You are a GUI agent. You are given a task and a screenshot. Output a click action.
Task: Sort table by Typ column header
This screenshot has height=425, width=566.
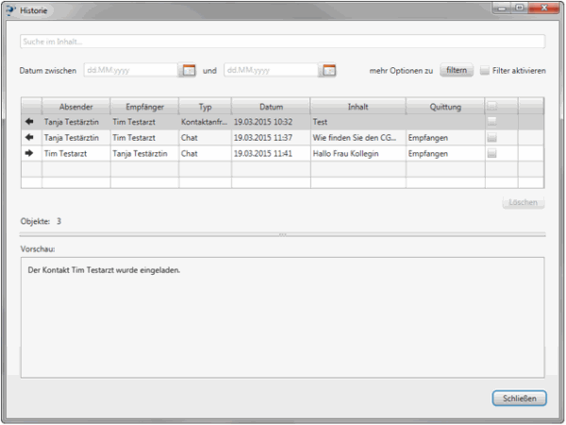[x=205, y=106]
